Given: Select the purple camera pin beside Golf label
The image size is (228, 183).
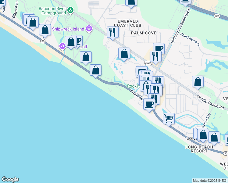Looking at the screenshot, I should [x=62, y=46].
